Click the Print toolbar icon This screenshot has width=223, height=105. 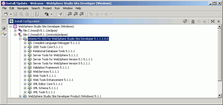pyautogui.click(x=27, y=14)
